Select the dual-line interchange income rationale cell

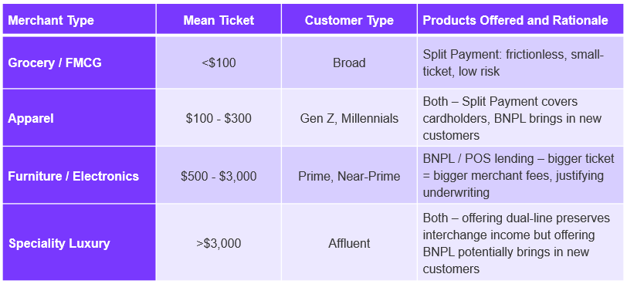pyautogui.click(x=521, y=242)
